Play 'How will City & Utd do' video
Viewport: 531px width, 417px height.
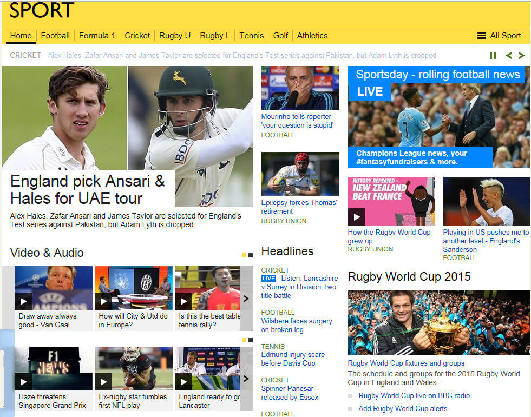pyautogui.click(x=103, y=301)
